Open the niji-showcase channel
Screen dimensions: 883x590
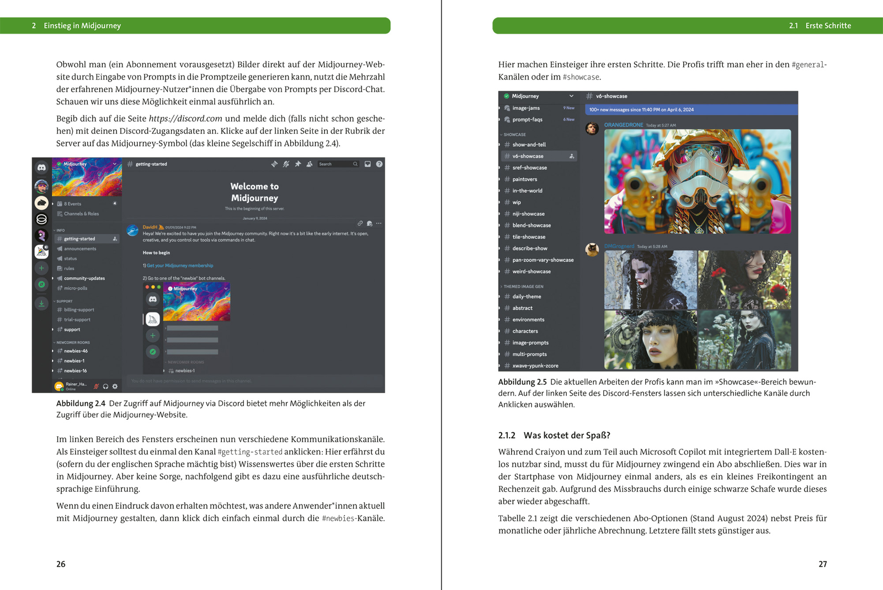(540, 214)
